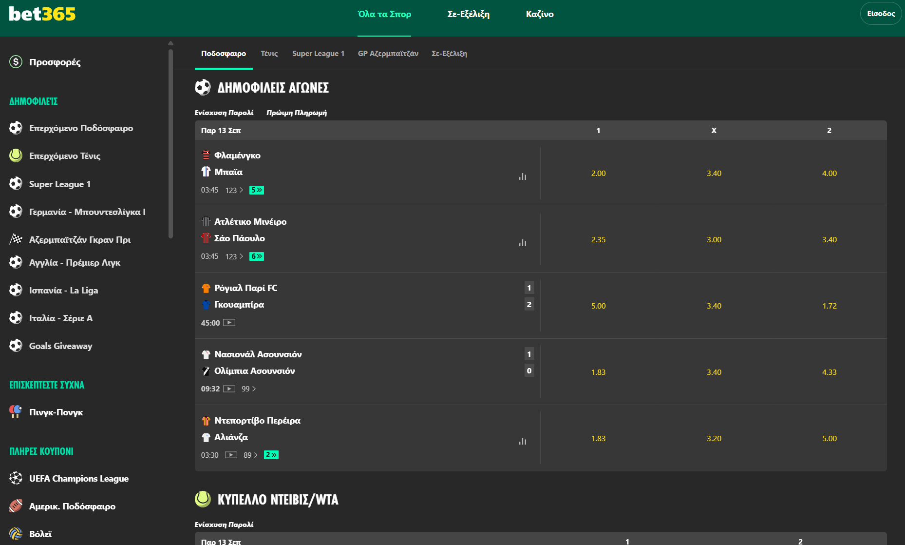
Task: Open Ενίσχυση Παρολί under ΔΗΜΟΦΙΛΕΙΣ ΑΓΩΝΕΣ
Action: point(224,113)
